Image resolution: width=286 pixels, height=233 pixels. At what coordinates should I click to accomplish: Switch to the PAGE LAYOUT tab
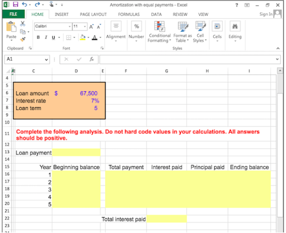tap(93, 14)
